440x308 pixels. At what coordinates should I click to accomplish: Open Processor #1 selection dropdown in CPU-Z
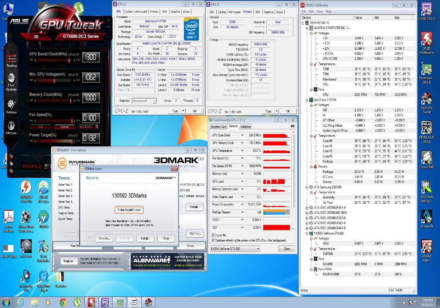[144, 100]
